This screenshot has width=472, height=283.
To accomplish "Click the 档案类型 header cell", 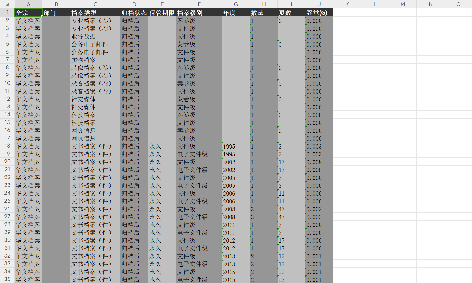I will click(95, 13).
